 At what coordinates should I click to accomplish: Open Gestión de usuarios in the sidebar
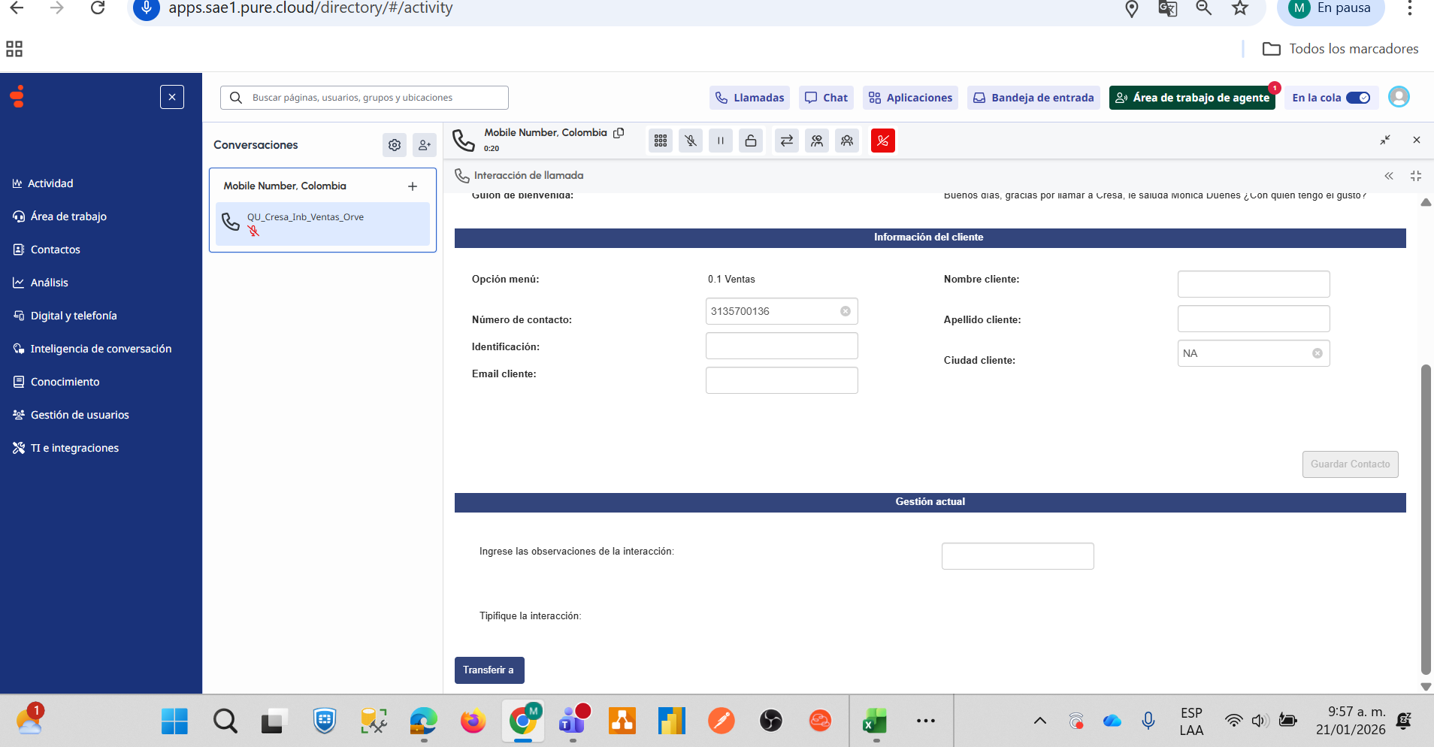click(71, 415)
